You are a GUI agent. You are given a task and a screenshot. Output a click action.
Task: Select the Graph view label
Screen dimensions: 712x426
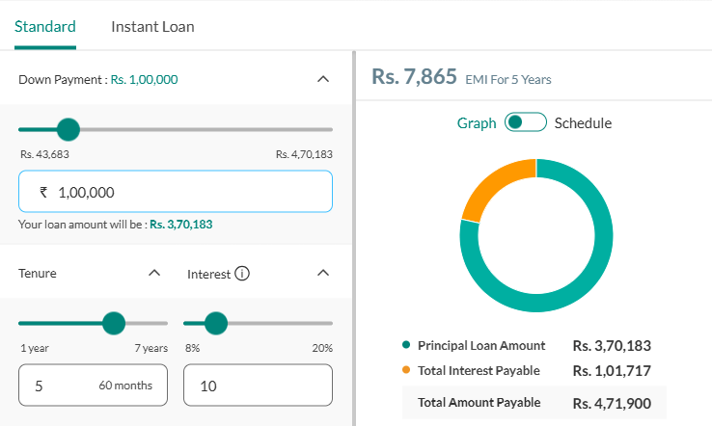coord(477,123)
